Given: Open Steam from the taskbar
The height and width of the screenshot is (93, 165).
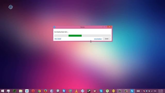Looking at the screenshot, I should [x=89, y=91].
